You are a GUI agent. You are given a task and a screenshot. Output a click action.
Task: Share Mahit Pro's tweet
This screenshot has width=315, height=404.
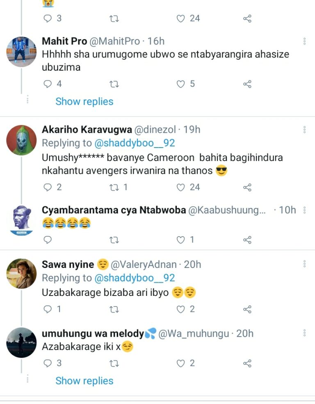[247, 84]
